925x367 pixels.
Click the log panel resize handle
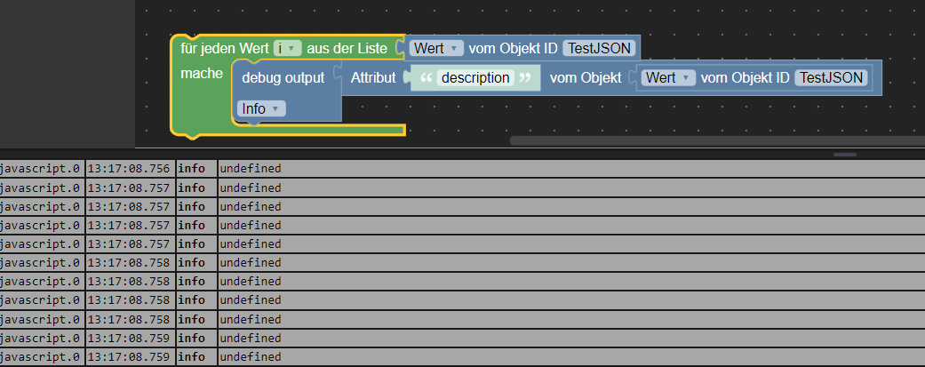pos(845,155)
